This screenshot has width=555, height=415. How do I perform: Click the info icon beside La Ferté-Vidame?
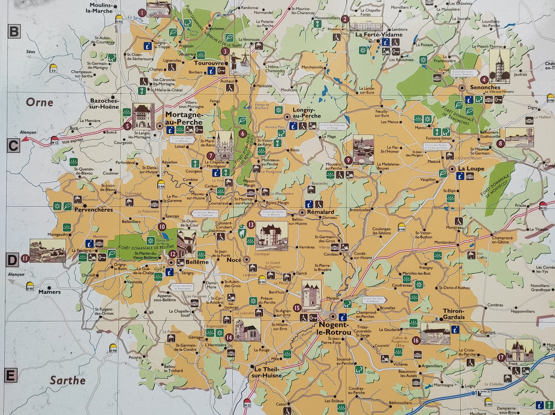[x=384, y=42]
